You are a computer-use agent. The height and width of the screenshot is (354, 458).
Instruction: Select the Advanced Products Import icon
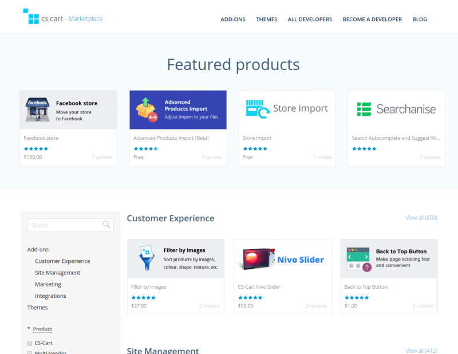point(148,109)
